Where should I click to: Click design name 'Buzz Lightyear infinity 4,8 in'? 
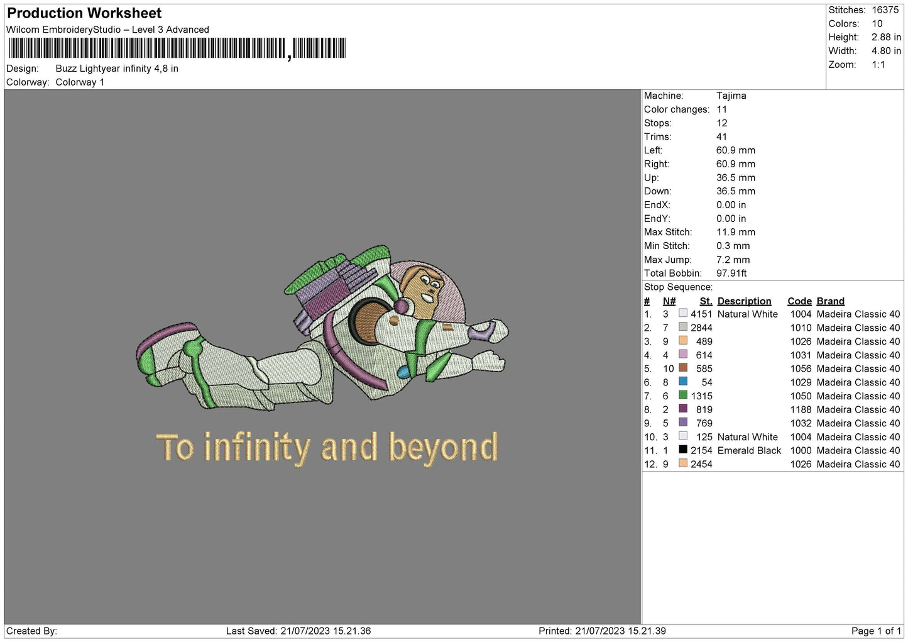117,69
